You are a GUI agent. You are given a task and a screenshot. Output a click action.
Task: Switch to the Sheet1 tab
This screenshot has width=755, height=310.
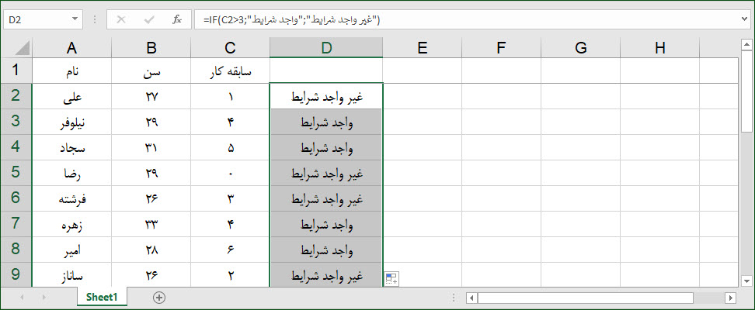[102, 297]
